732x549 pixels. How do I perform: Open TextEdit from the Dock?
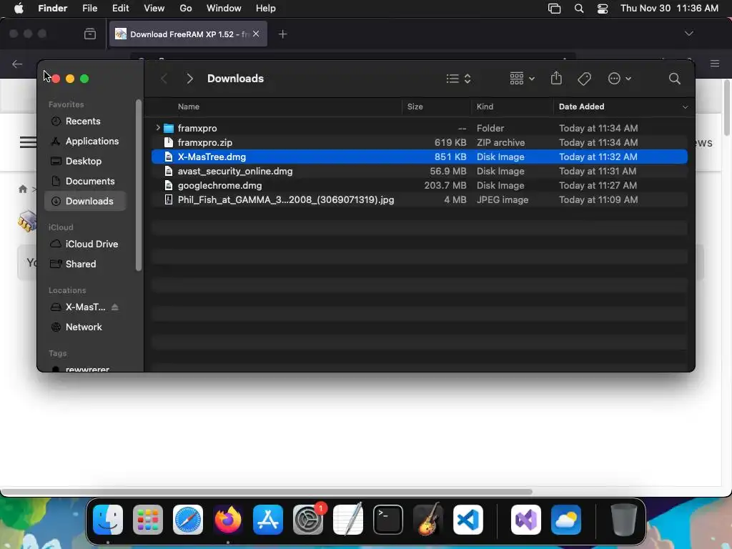[x=348, y=520]
